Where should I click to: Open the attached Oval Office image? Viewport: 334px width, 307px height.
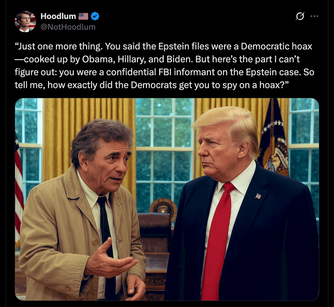tap(167, 199)
